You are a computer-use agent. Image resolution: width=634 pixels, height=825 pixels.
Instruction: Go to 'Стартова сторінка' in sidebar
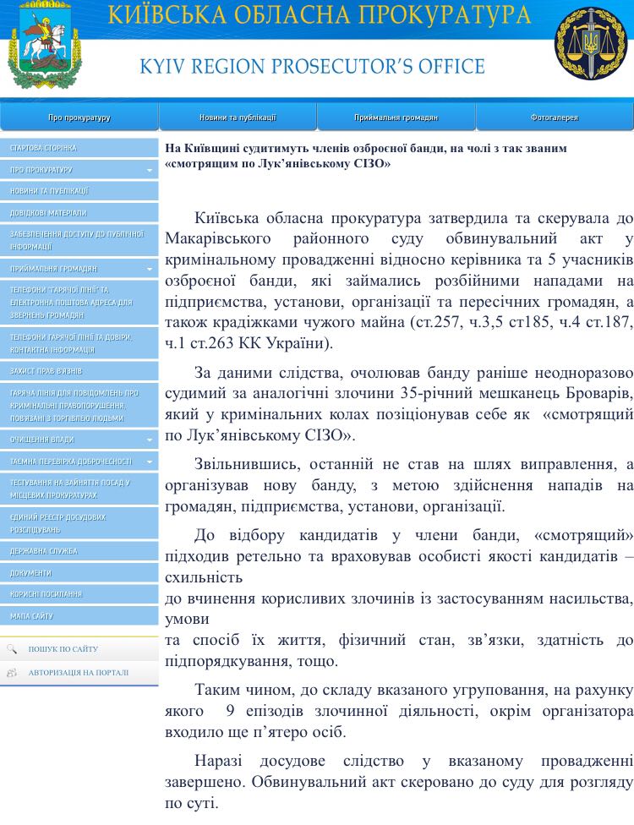coord(44,148)
